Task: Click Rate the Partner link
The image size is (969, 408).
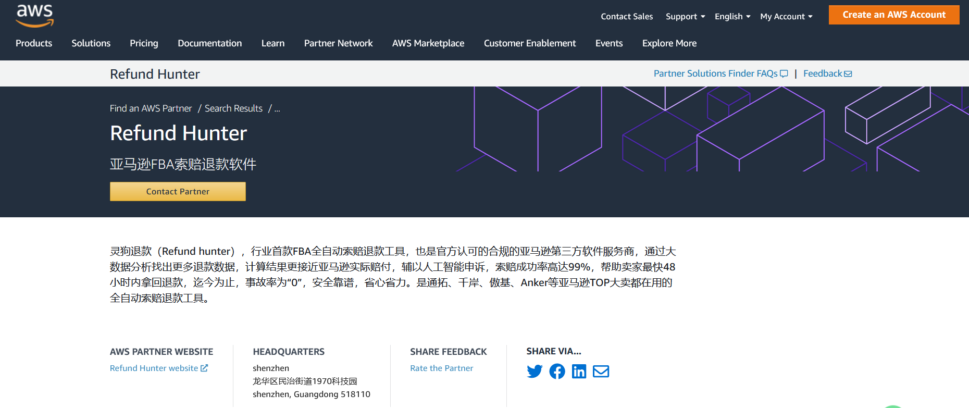Action: [442, 368]
